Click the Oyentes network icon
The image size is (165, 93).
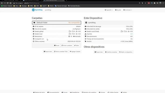point(85,34)
